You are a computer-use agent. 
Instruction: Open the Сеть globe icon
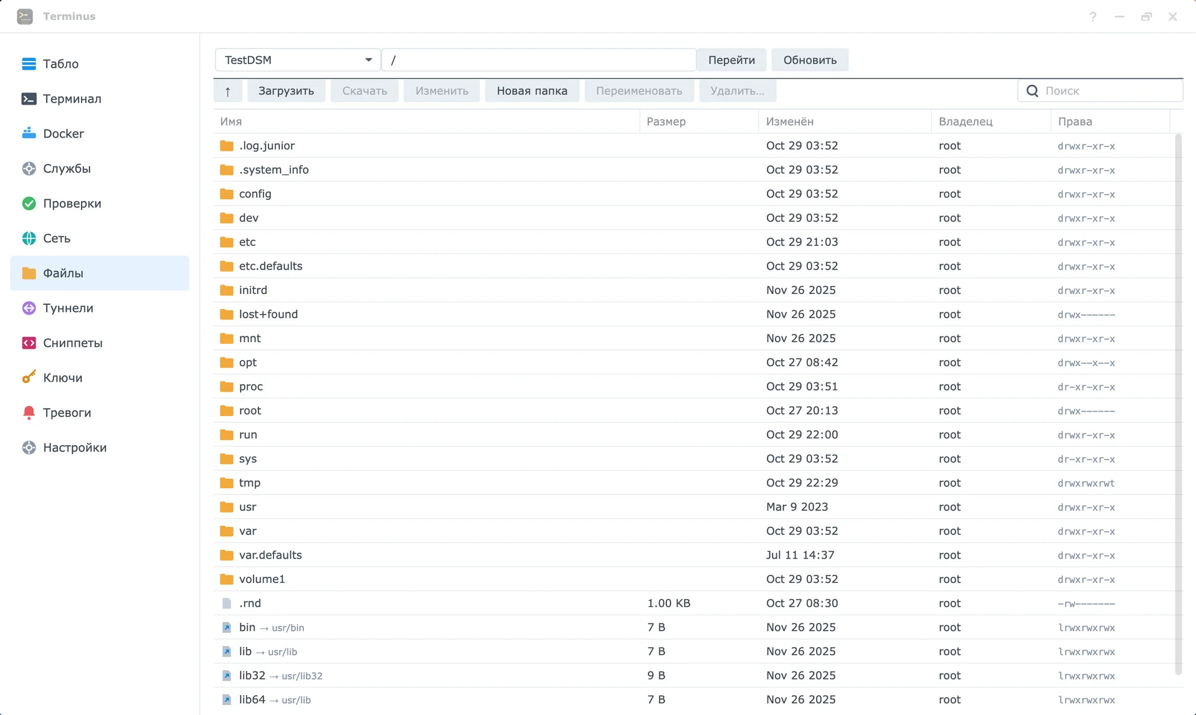(29, 238)
